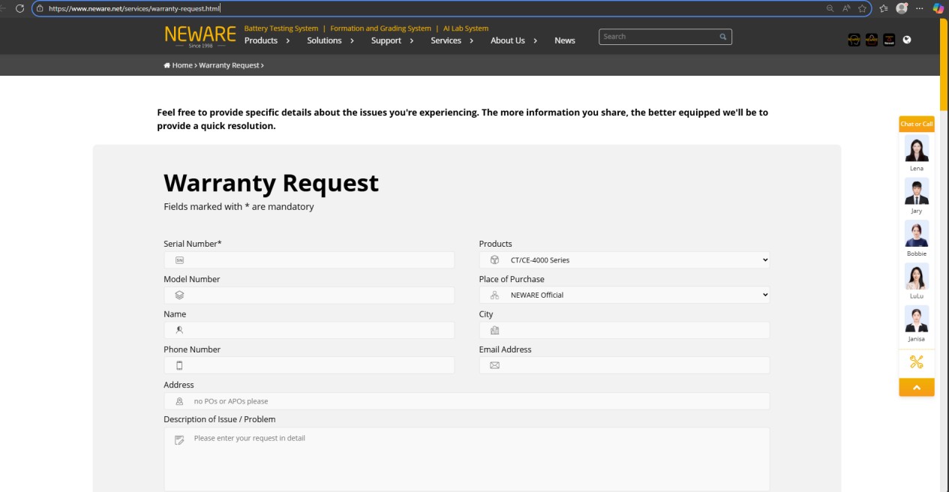The width and height of the screenshot is (949, 492).
Task: Expand the Place of Purchase dropdown
Action: tap(624, 295)
